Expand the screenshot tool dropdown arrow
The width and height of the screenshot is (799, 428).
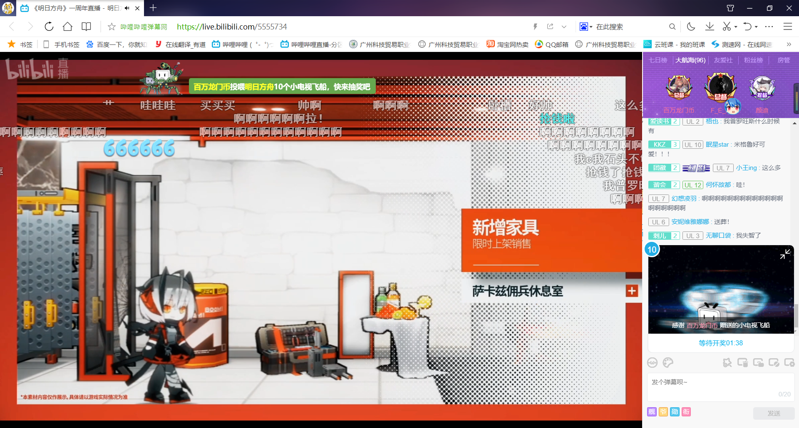click(x=736, y=27)
